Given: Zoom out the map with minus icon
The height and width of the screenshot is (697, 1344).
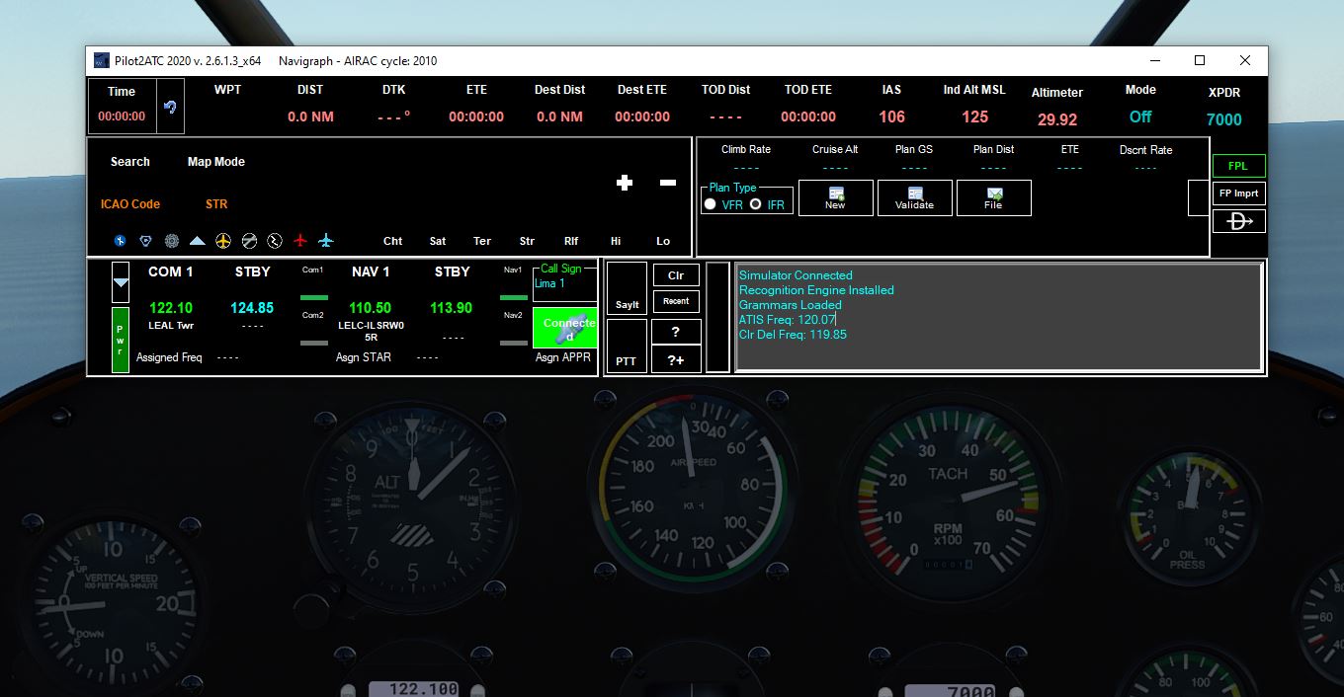Looking at the screenshot, I should (668, 183).
